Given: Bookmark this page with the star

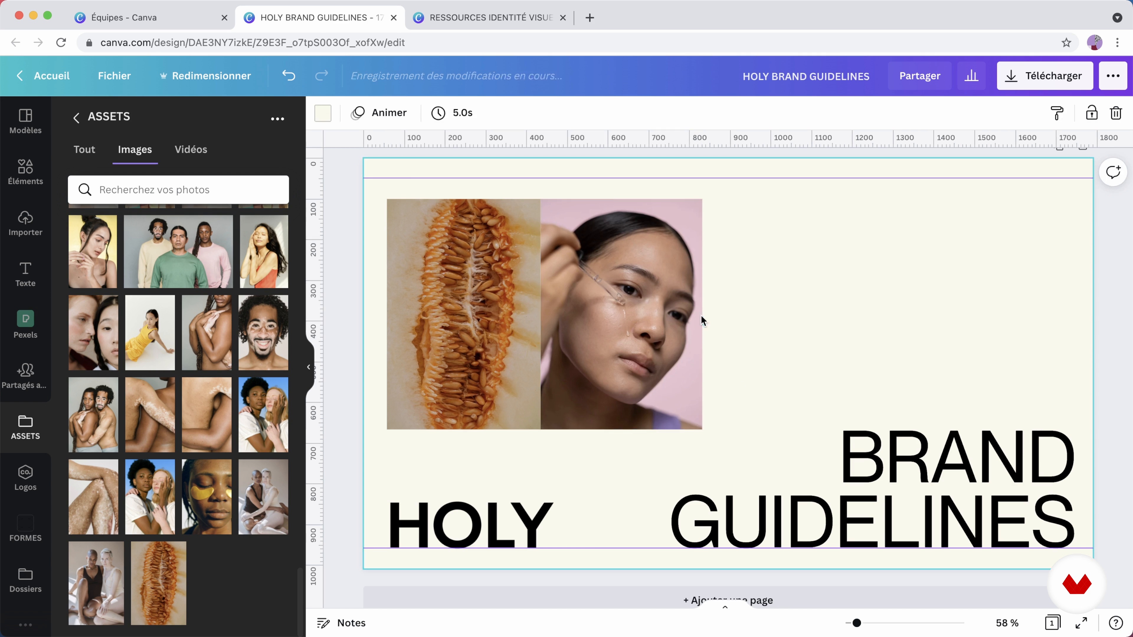Looking at the screenshot, I should pyautogui.click(x=1066, y=43).
